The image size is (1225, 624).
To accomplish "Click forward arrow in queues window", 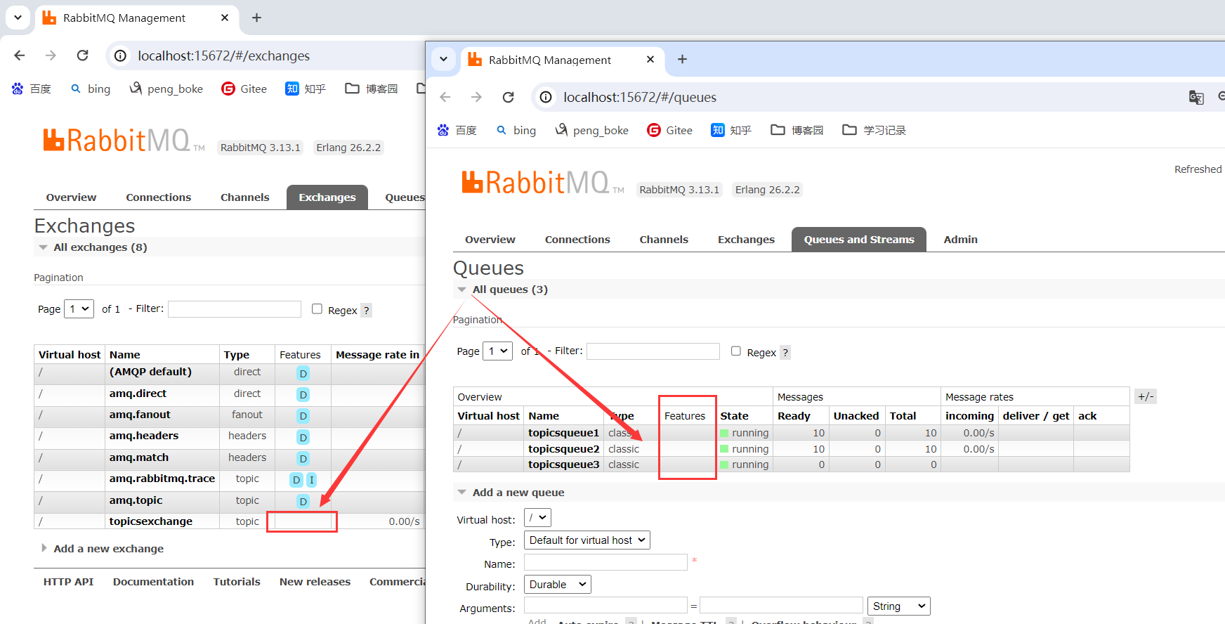I will [x=476, y=97].
